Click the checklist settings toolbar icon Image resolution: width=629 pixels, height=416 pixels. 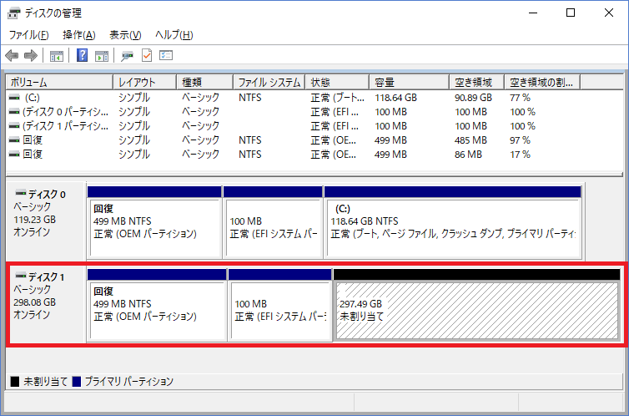(x=166, y=56)
